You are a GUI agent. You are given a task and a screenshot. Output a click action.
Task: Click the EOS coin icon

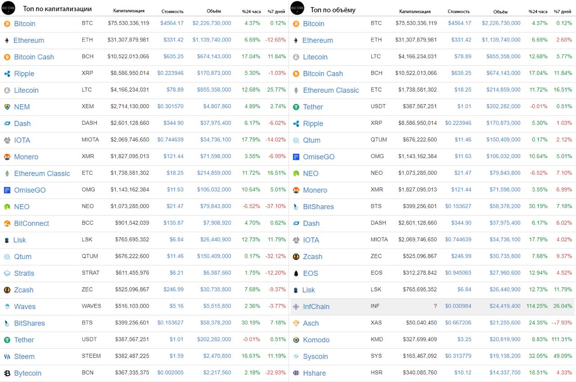coord(296,273)
